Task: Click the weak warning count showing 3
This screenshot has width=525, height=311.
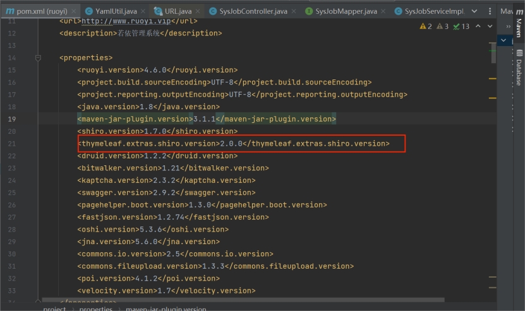Action: (442, 26)
